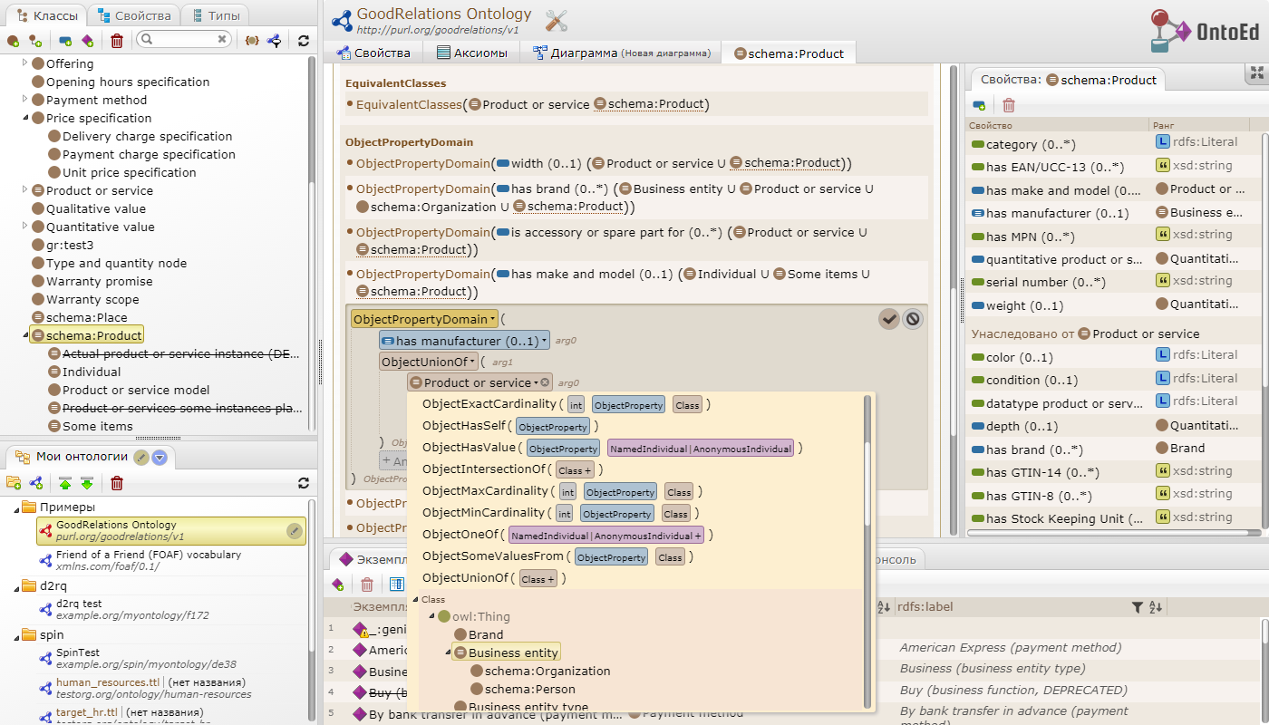Add subclass icon in classes toolbar

coord(35,41)
